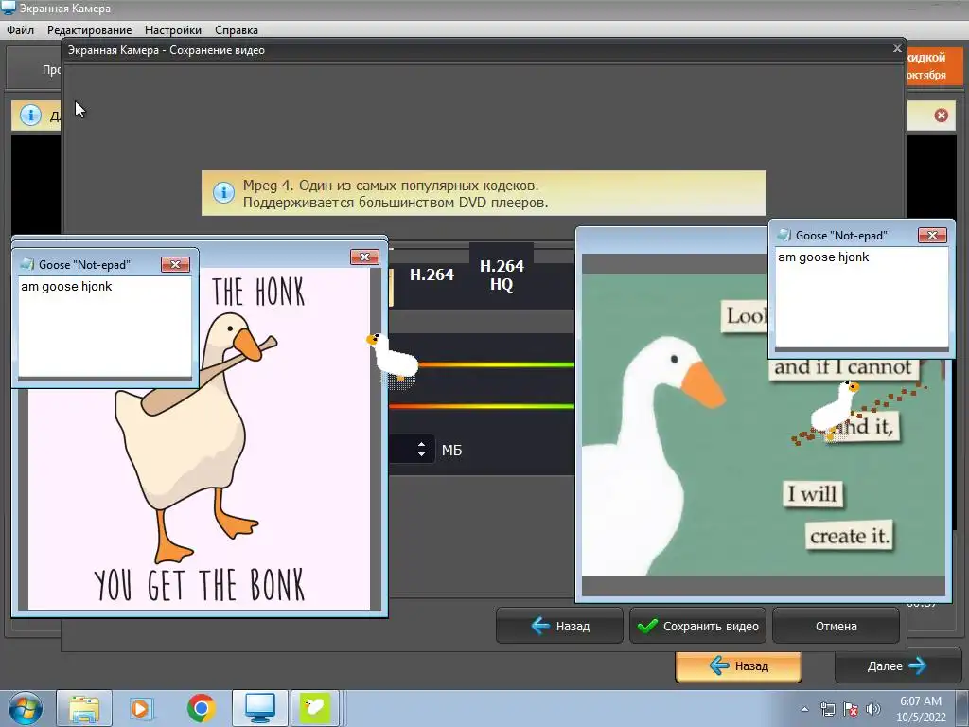Close the left Goose Not-epad window

175,265
